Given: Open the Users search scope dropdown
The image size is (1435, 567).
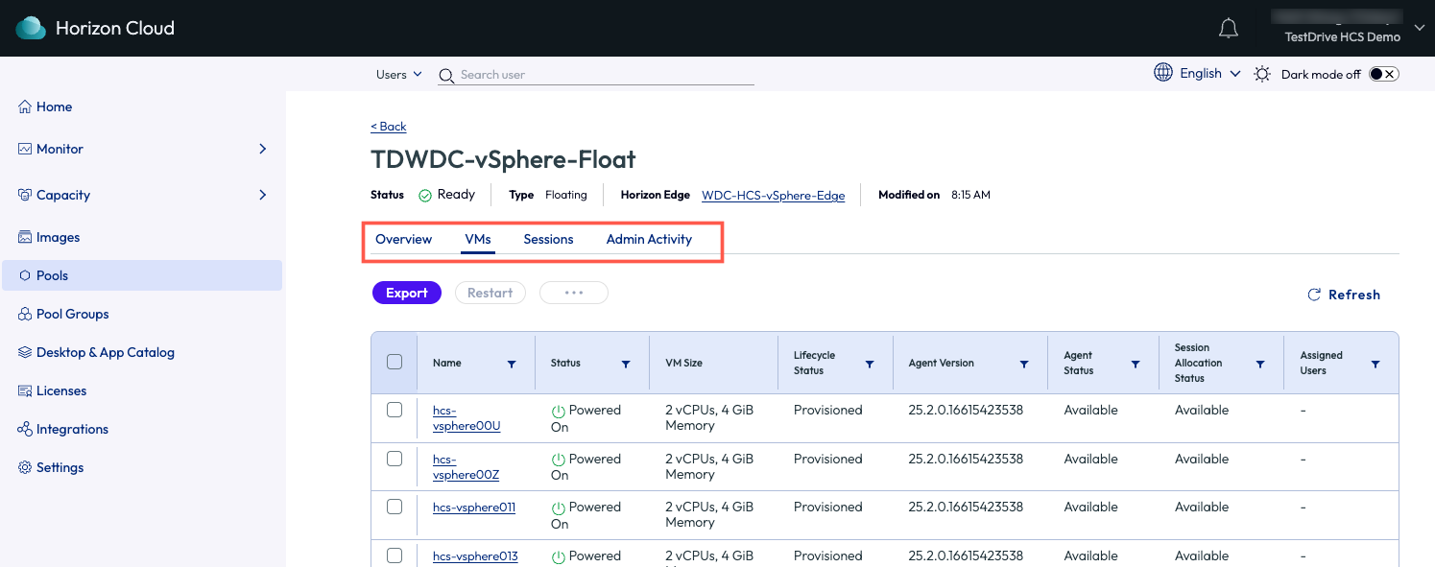Looking at the screenshot, I should click(398, 74).
